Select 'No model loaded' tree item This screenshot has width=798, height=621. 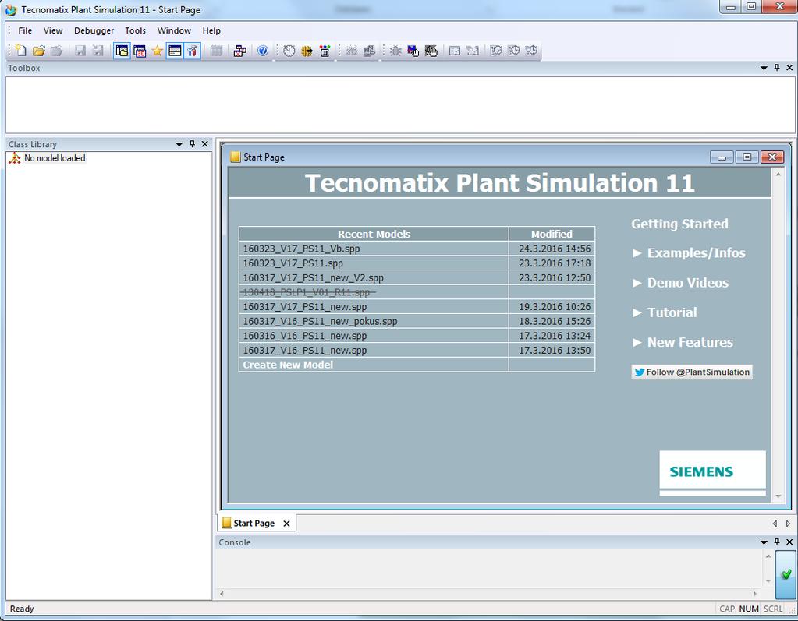(55, 158)
